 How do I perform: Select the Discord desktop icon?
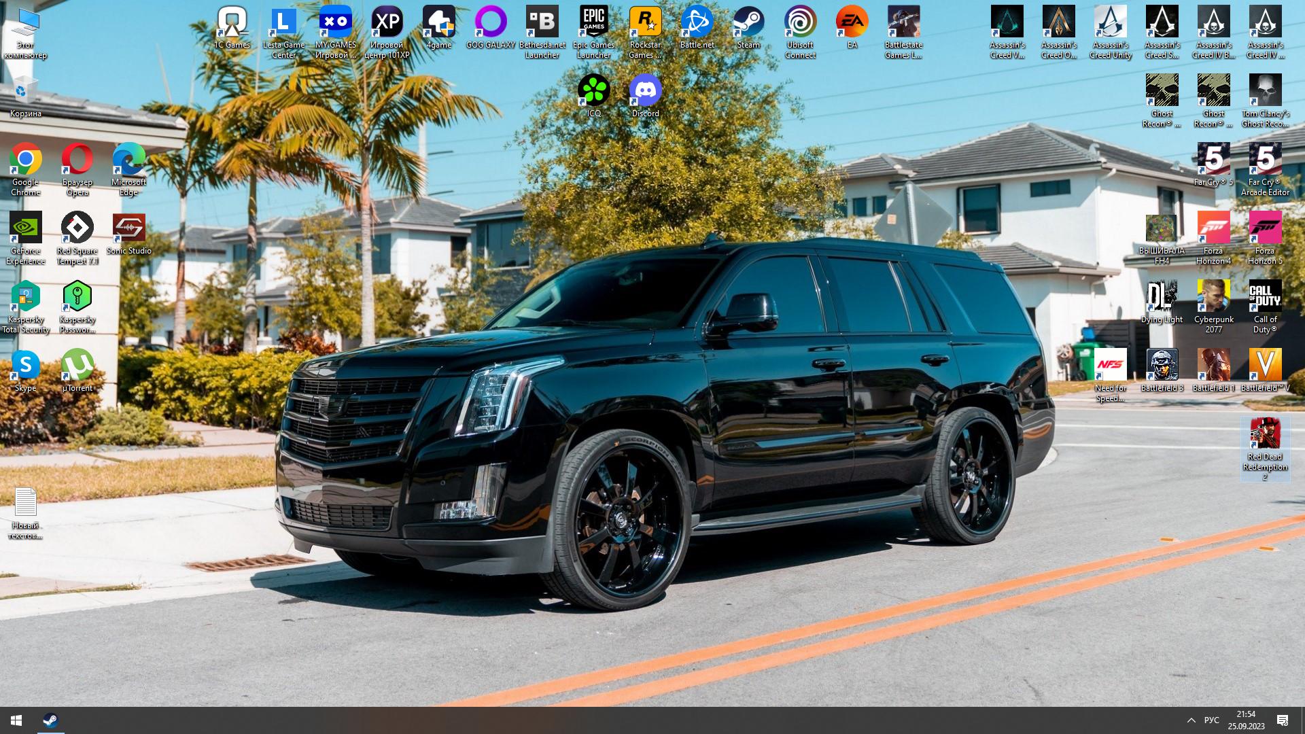pos(645,91)
